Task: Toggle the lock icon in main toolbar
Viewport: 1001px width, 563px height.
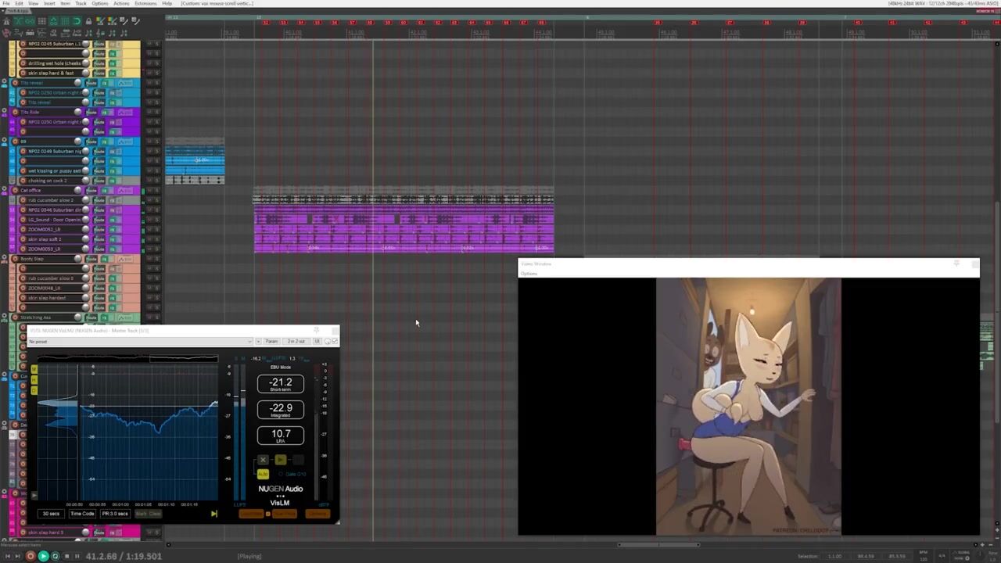Action: 88,21
